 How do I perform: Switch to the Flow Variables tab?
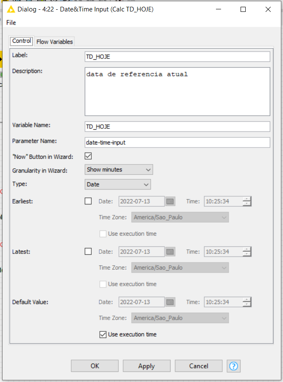(54, 42)
